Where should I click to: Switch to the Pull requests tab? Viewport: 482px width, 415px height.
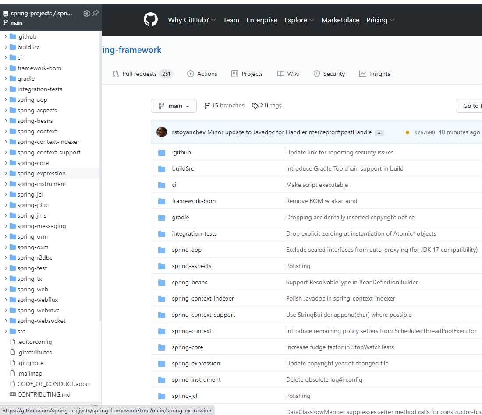pos(143,74)
